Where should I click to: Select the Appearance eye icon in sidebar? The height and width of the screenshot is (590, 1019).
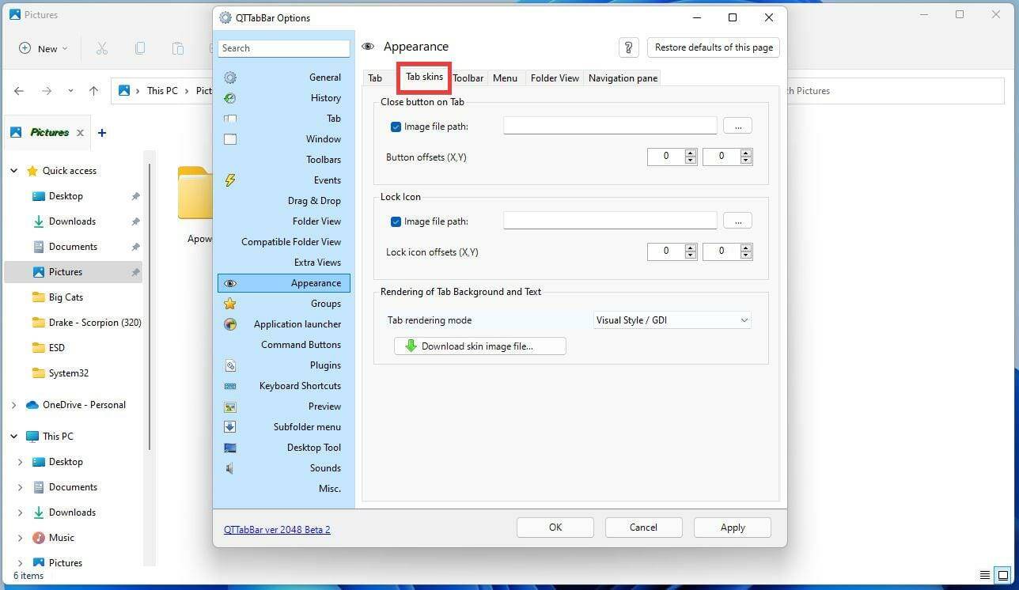point(230,283)
